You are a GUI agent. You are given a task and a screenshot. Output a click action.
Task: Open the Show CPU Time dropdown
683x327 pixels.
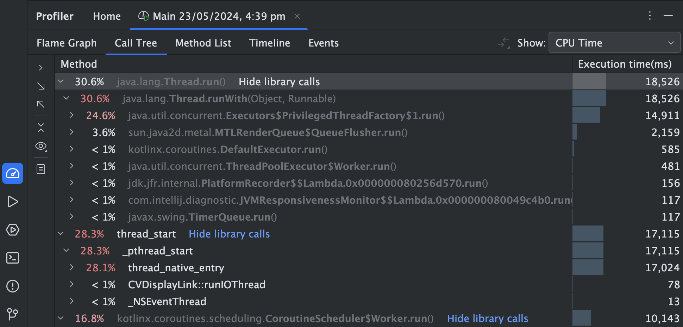click(614, 43)
